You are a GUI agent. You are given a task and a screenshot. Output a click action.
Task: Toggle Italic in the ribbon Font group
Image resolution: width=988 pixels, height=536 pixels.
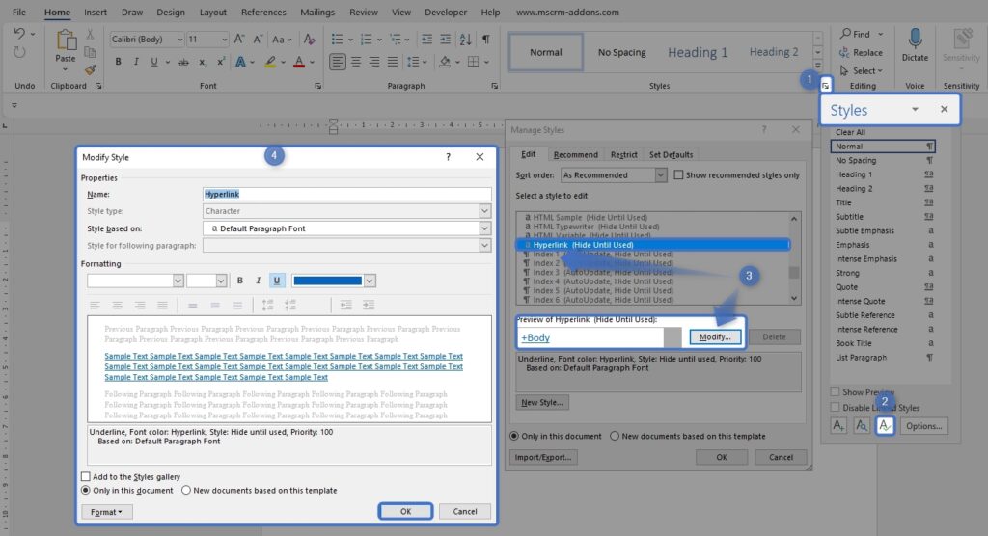pos(136,62)
